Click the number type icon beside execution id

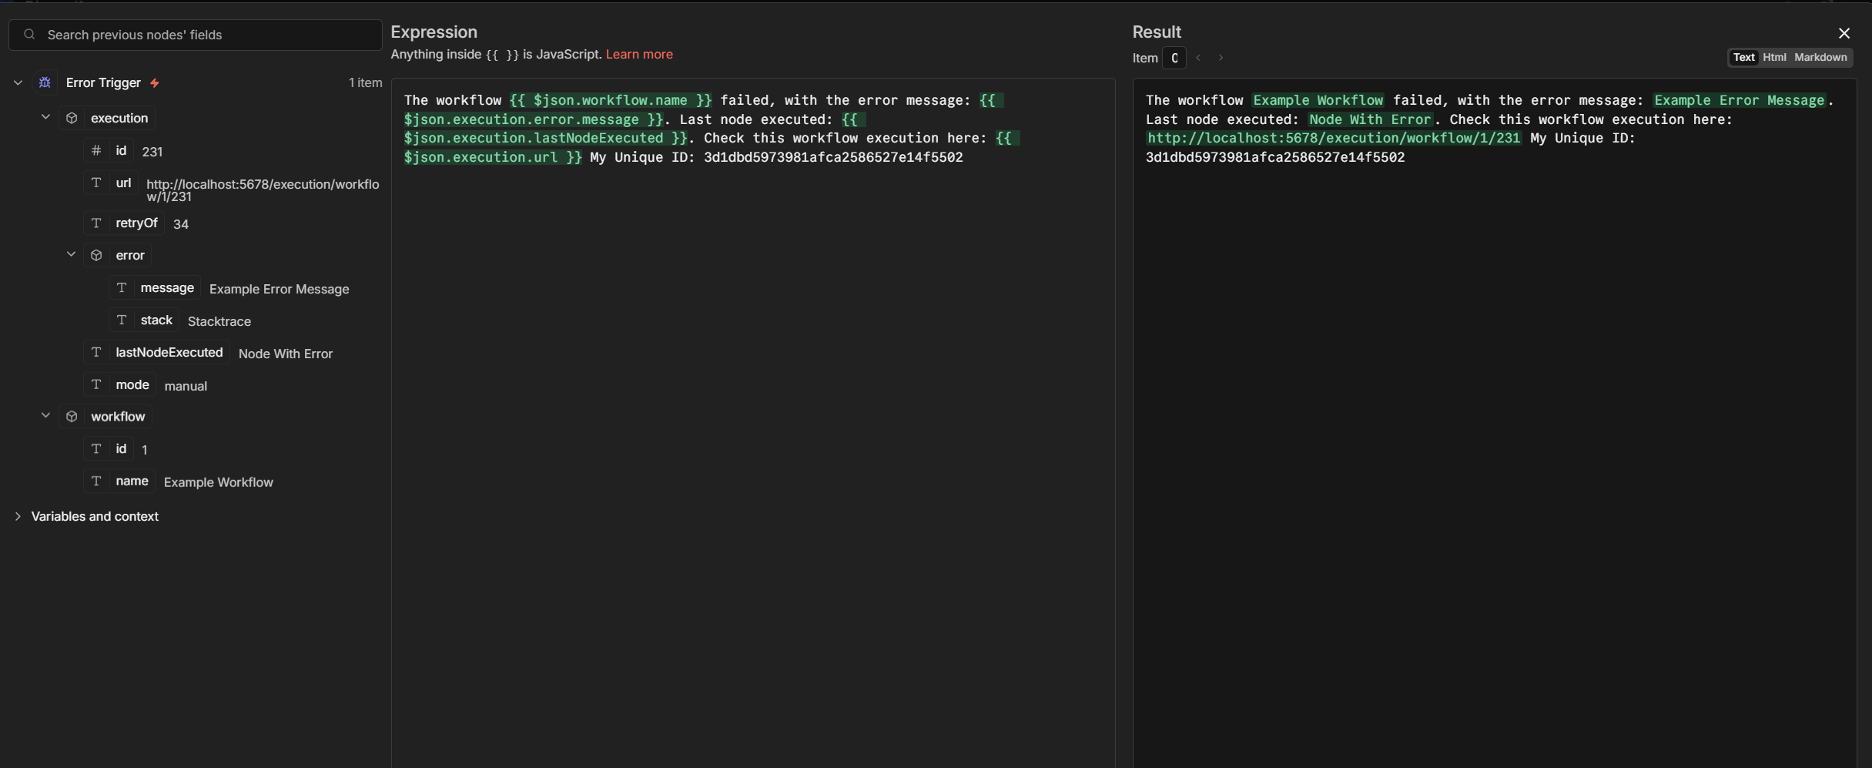pos(96,151)
